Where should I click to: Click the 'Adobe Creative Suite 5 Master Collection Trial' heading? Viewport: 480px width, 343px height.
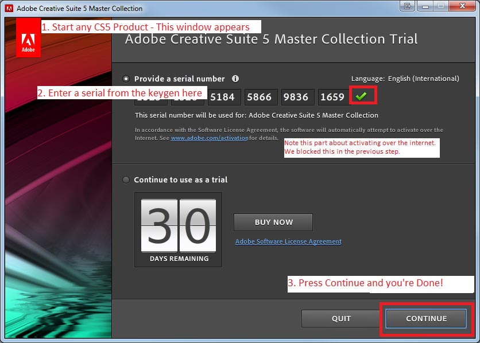[271, 39]
